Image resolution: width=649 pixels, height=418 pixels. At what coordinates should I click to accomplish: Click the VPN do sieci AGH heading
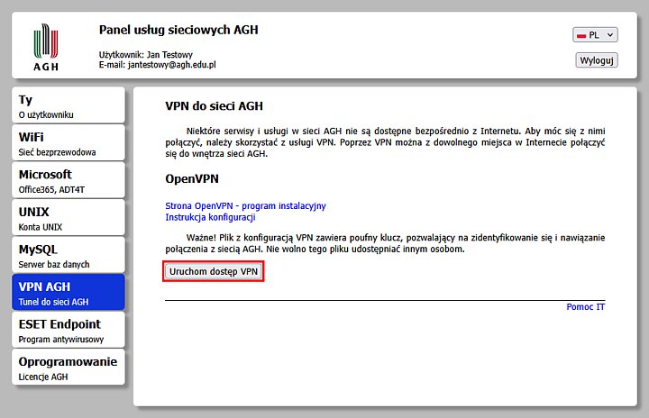point(214,106)
